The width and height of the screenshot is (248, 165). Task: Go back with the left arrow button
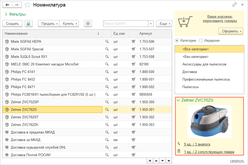(x=7, y=5)
